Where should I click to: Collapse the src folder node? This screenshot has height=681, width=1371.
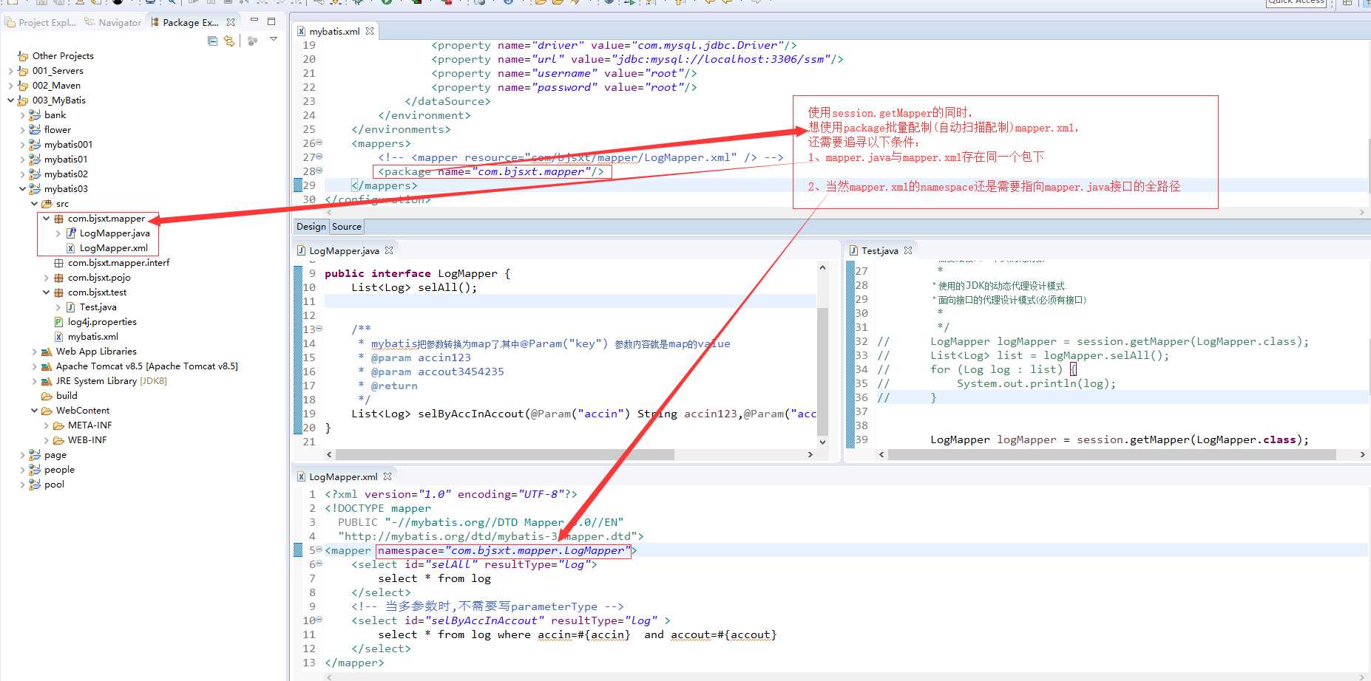[x=34, y=204]
